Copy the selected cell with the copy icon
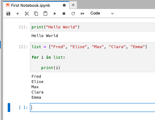 click(36, 14)
